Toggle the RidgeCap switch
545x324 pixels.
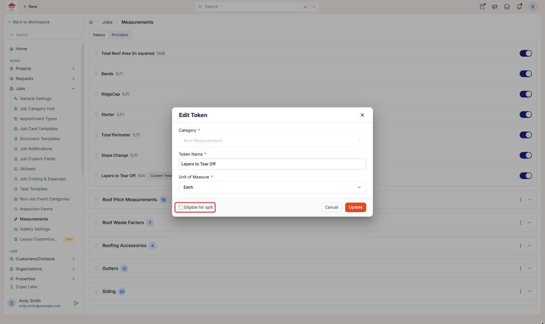click(x=526, y=94)
